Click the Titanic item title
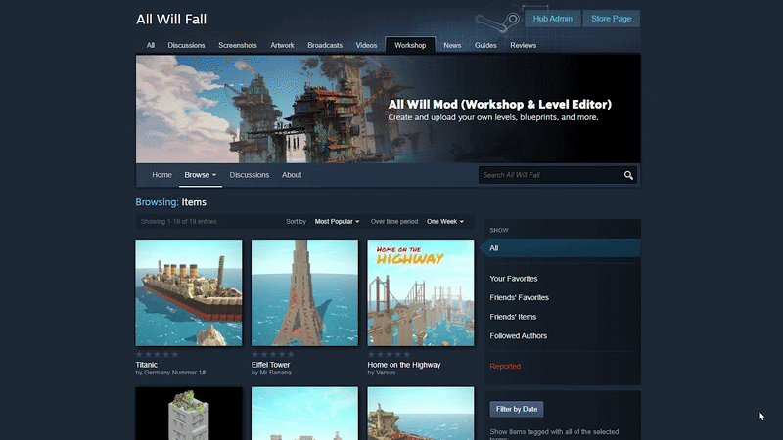783x440 pixels. coord(146,365)
